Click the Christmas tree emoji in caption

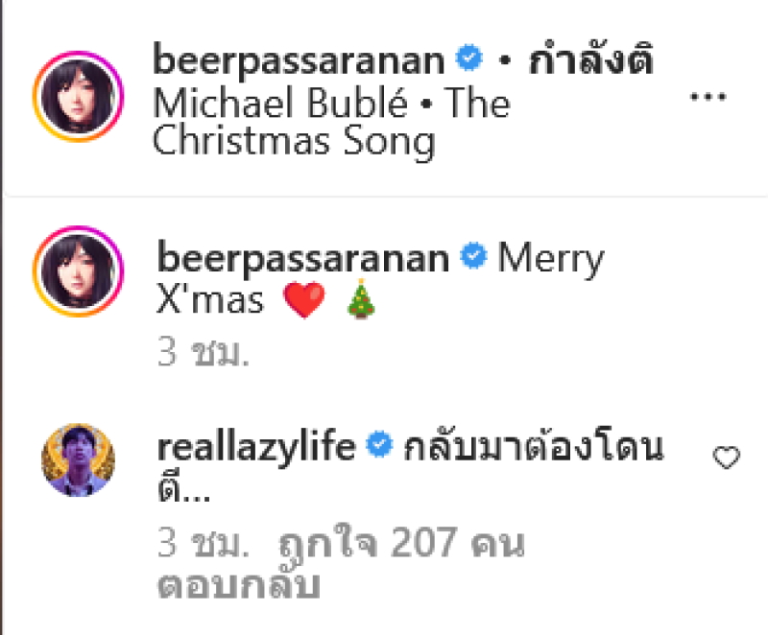point(361,298)
